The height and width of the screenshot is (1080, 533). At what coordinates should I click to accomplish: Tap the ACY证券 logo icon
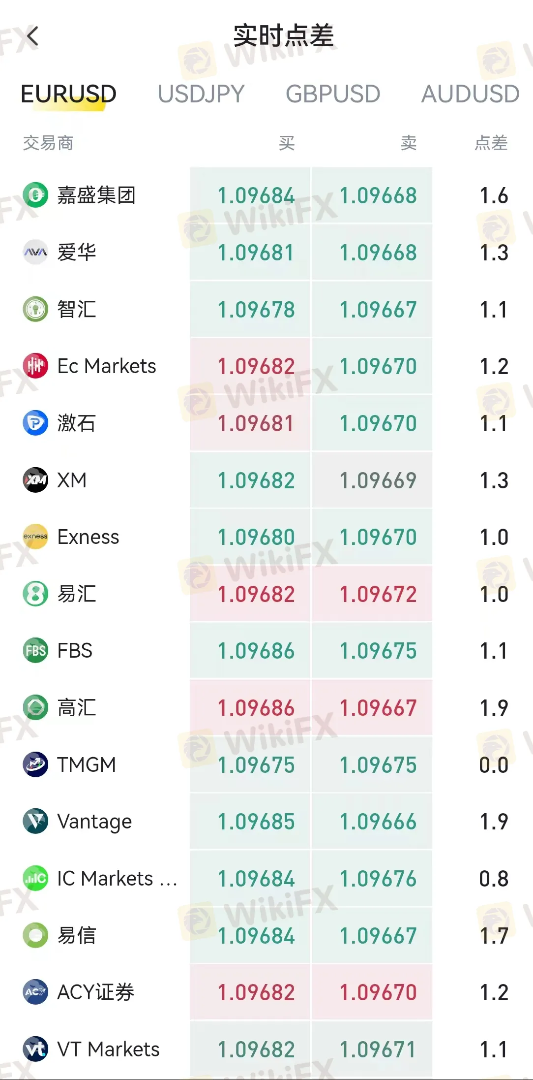35,992
